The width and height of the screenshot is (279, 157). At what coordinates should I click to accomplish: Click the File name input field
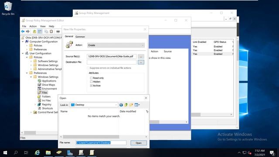click(x=101, y=143)
